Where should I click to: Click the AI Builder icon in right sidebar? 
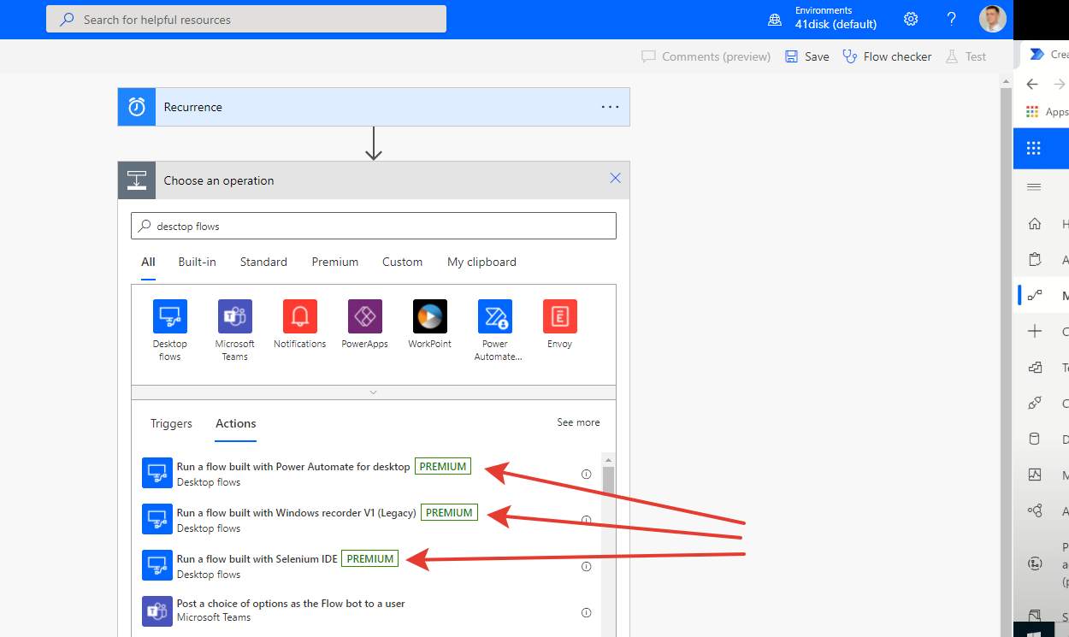[x=1035, y=511]
